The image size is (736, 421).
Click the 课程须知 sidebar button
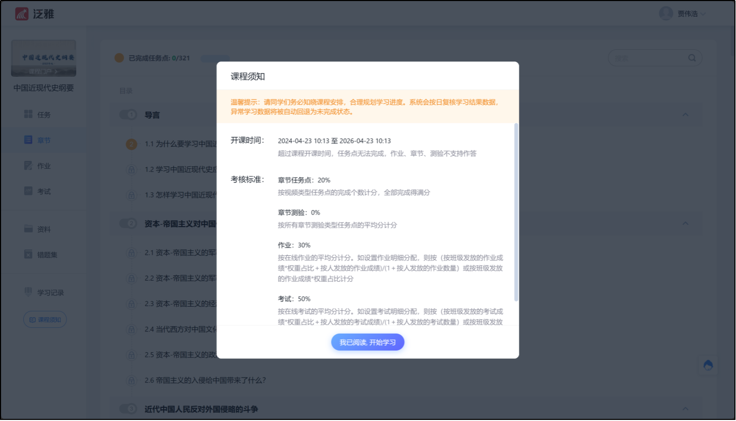(x=45, y=319)
